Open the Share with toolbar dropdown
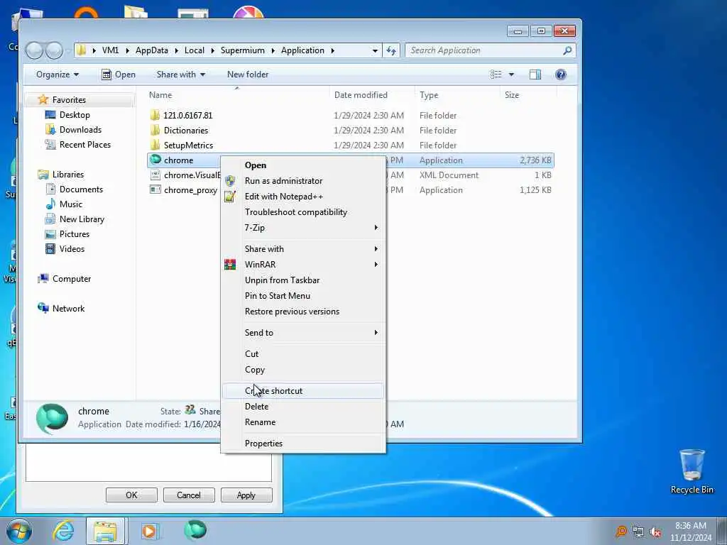Viewport: 727px width, 545px height. pyautogui.click(x=181, y=75)
